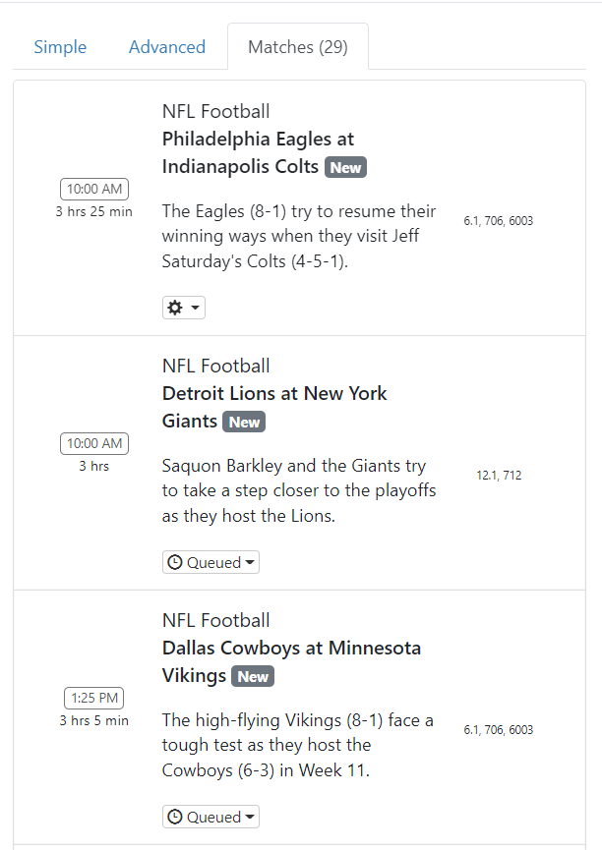This screenshot has width=602, height=850.
Task: Click the New badge on Cowboys at Vikings
Action: pos(253,677)
